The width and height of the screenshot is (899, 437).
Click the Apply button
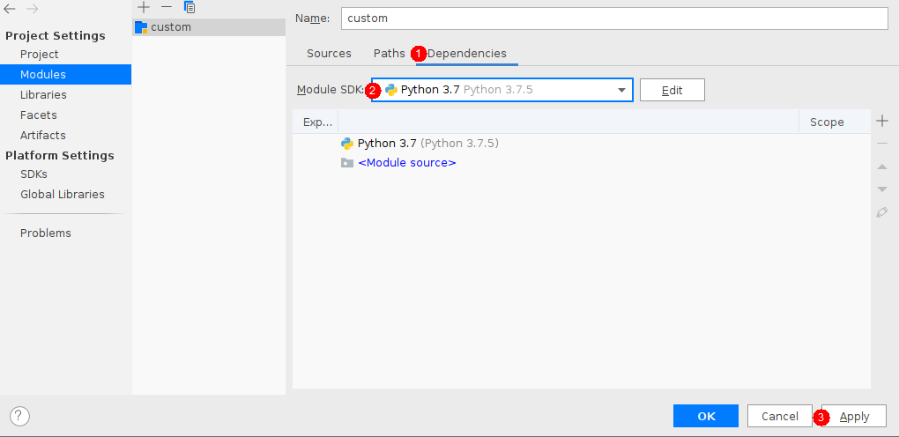[x=854, y=417]
